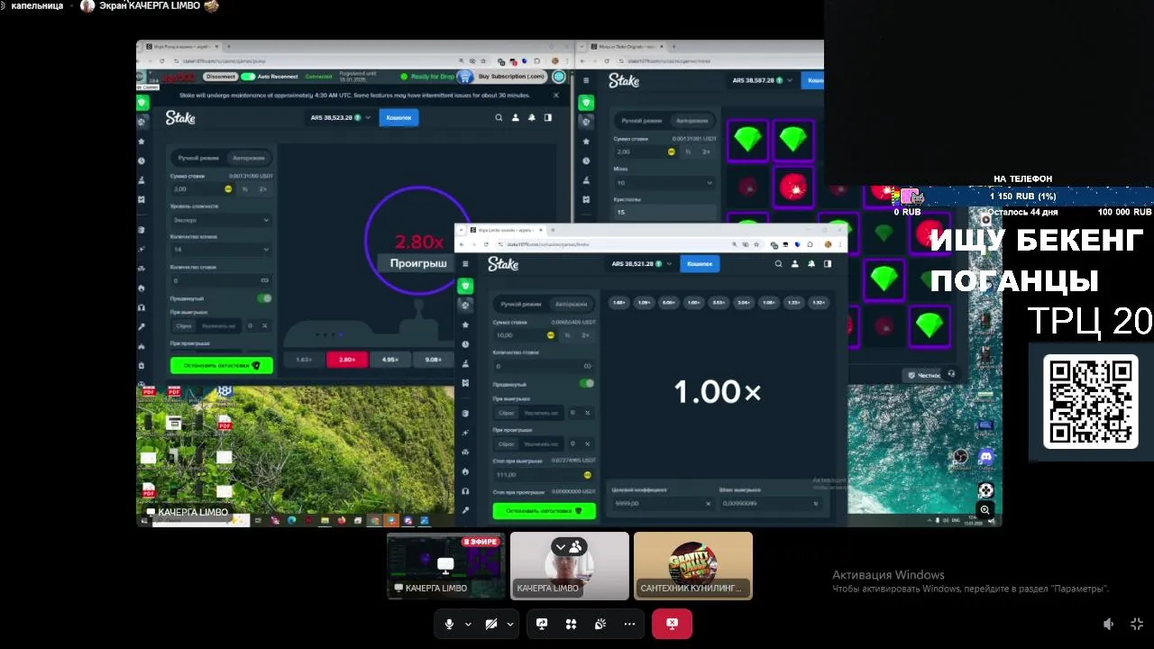Screen dimensions: 1154x649
Task: Click favorites star in Pump sidebar
Action: coord(142,142)
